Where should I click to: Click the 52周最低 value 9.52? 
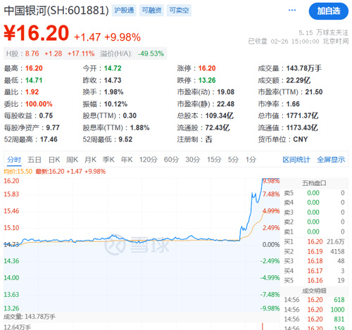125,139
